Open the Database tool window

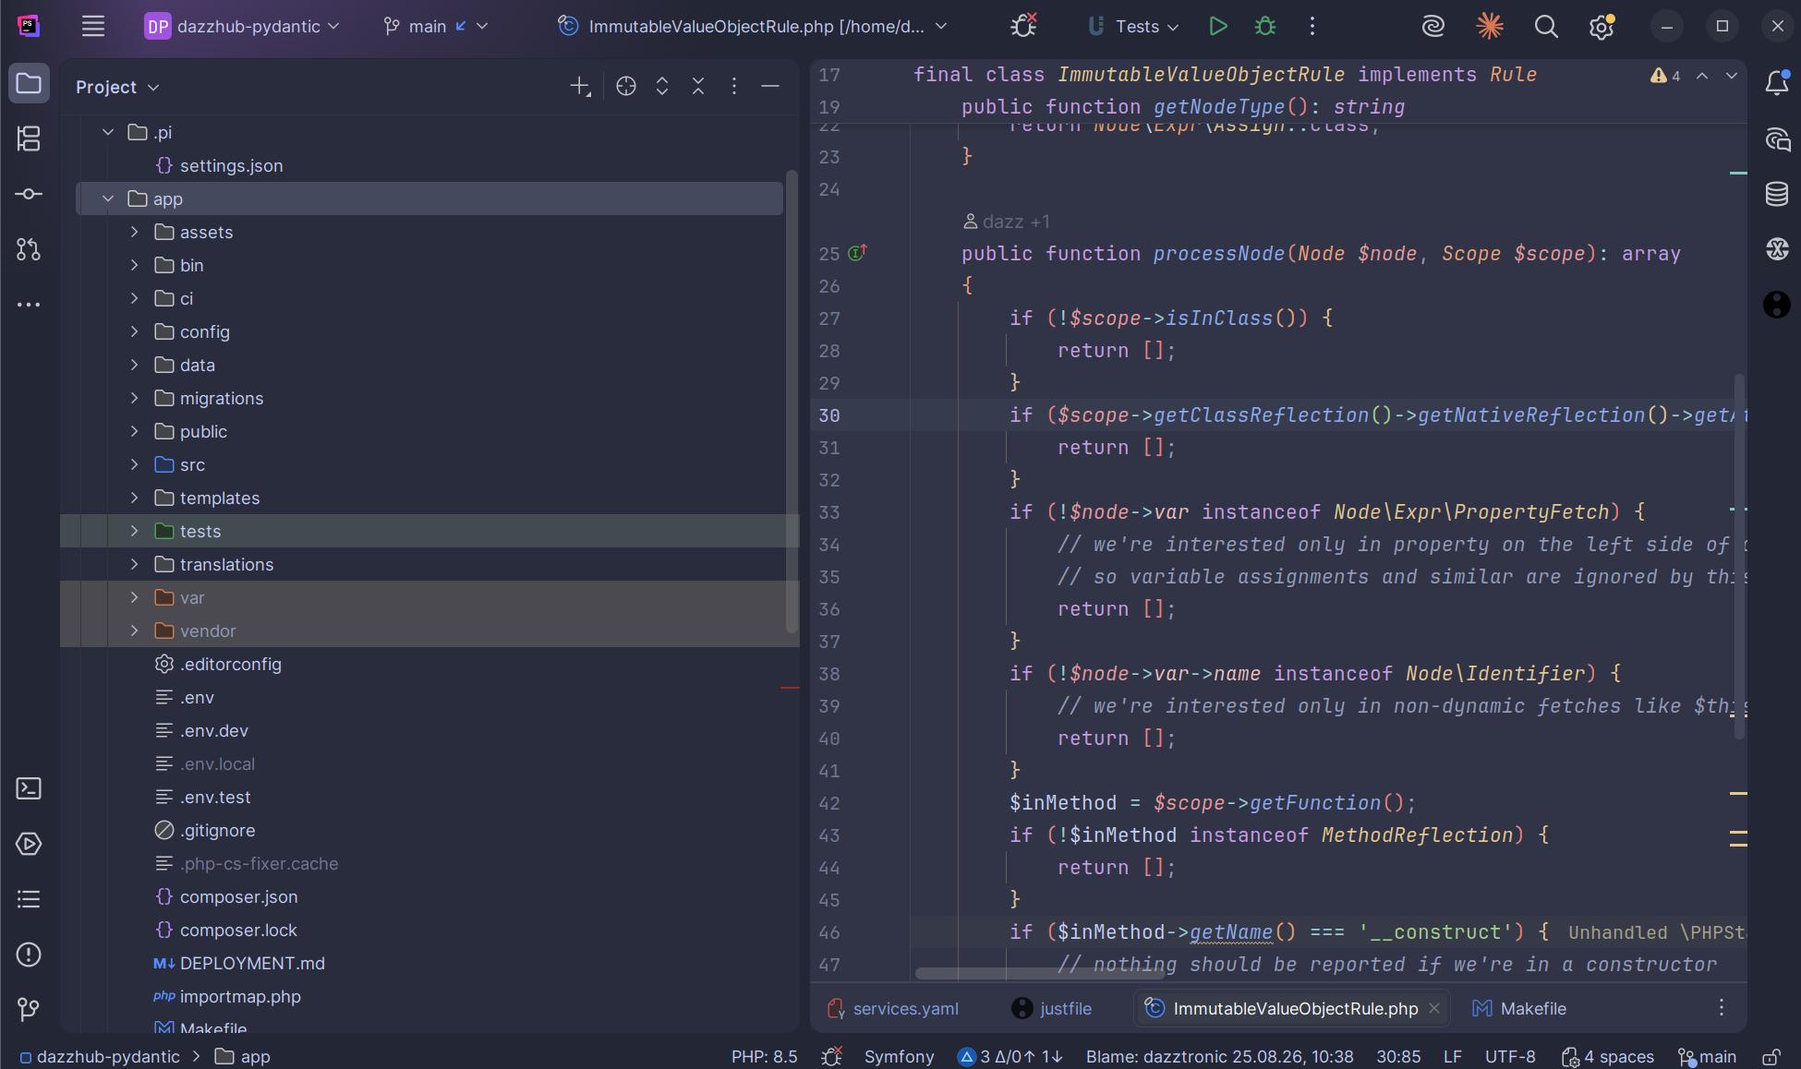[1777, 194]
